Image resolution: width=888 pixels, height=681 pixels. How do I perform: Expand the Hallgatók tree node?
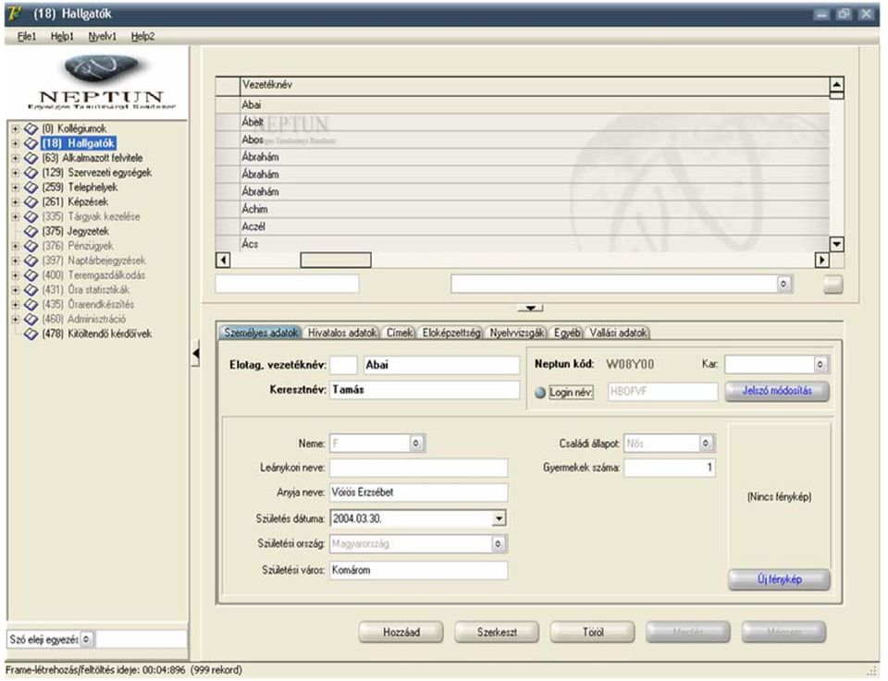16,143
